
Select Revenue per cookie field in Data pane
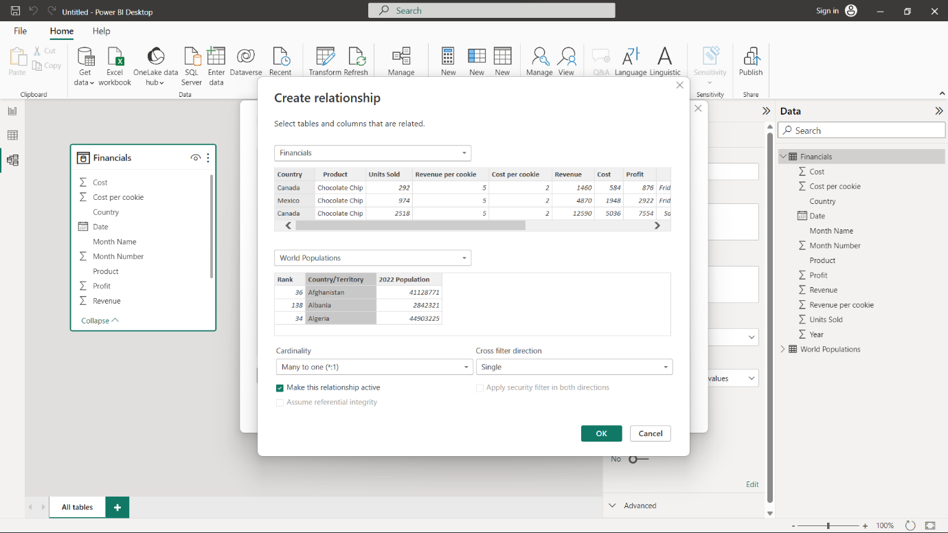(x=842, y=305)
